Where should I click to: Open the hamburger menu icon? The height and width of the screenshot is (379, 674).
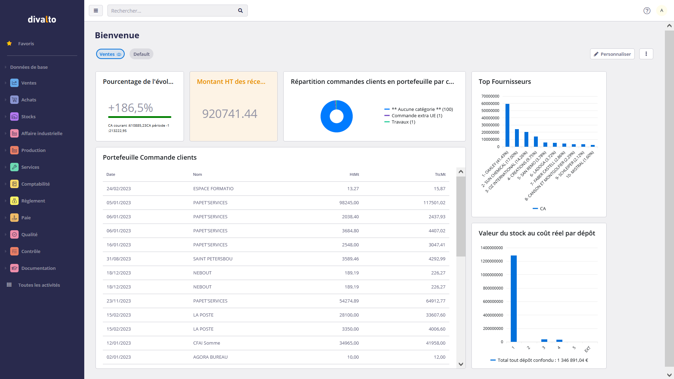coord(96,11)
